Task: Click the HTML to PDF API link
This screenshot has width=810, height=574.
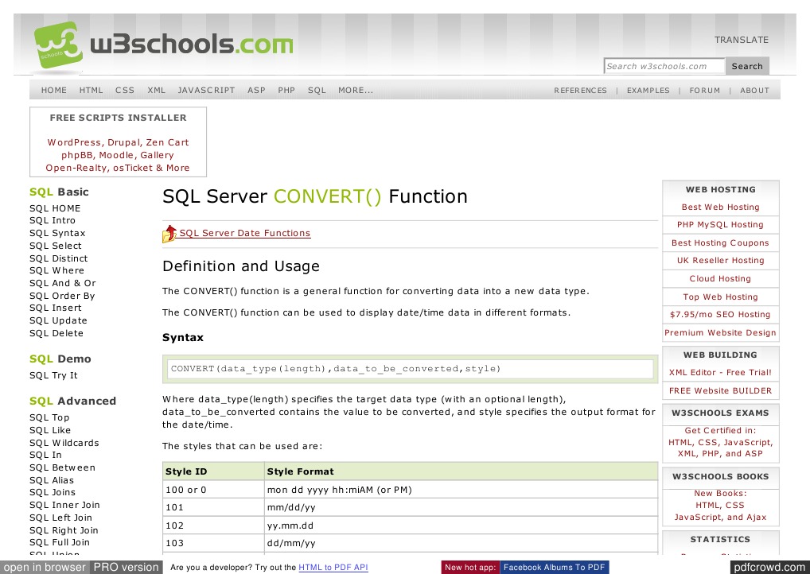Action: pyautogui.click(x=333, y=567)
